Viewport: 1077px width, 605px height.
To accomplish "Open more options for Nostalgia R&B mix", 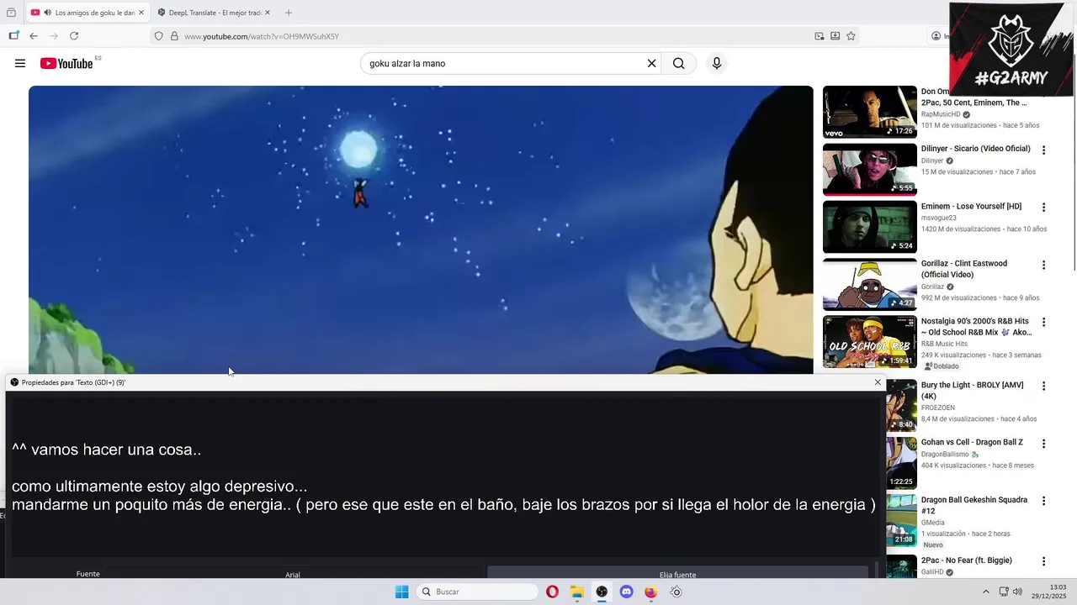I will click(1043, 322).
